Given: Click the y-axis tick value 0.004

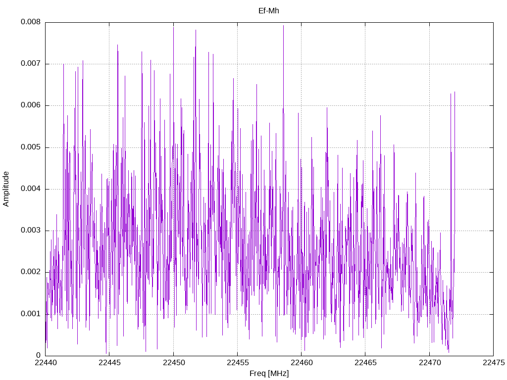Looking at the screenshot, I should [x=31, y=189].
